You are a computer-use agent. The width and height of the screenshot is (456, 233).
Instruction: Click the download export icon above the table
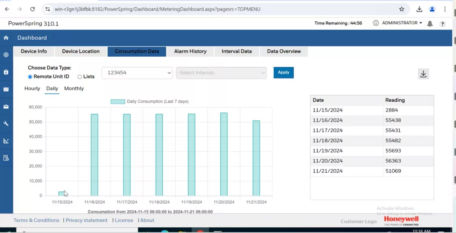pyautogui.click(x=423, y=74)
